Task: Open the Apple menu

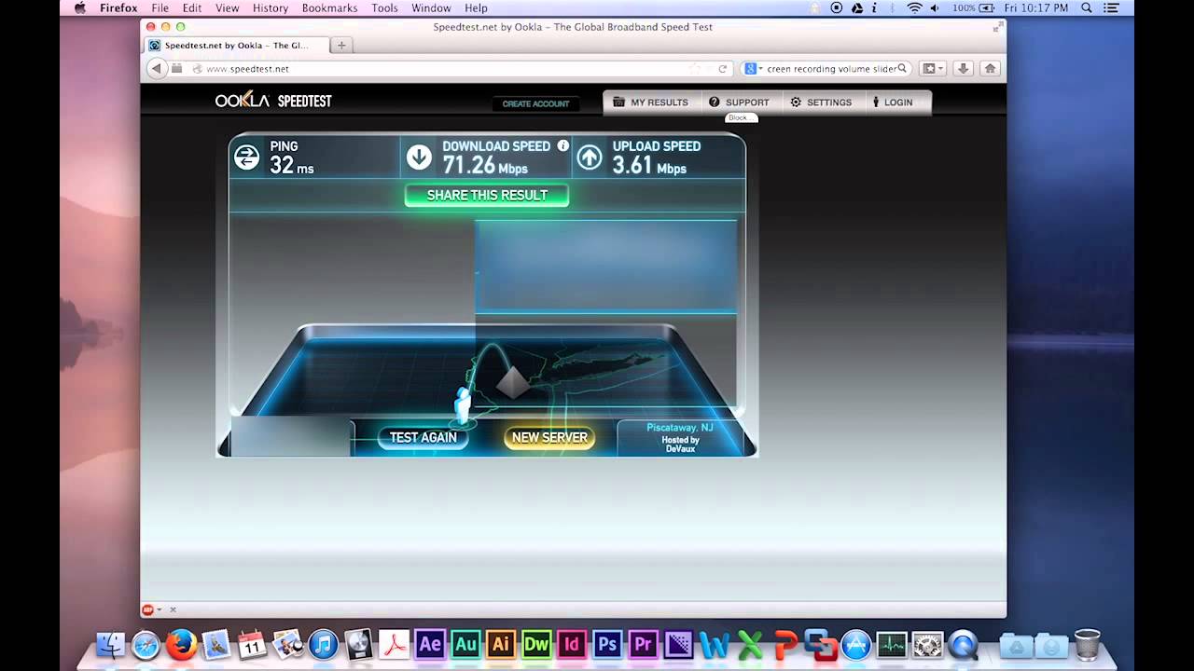Action: click(79, 8)
